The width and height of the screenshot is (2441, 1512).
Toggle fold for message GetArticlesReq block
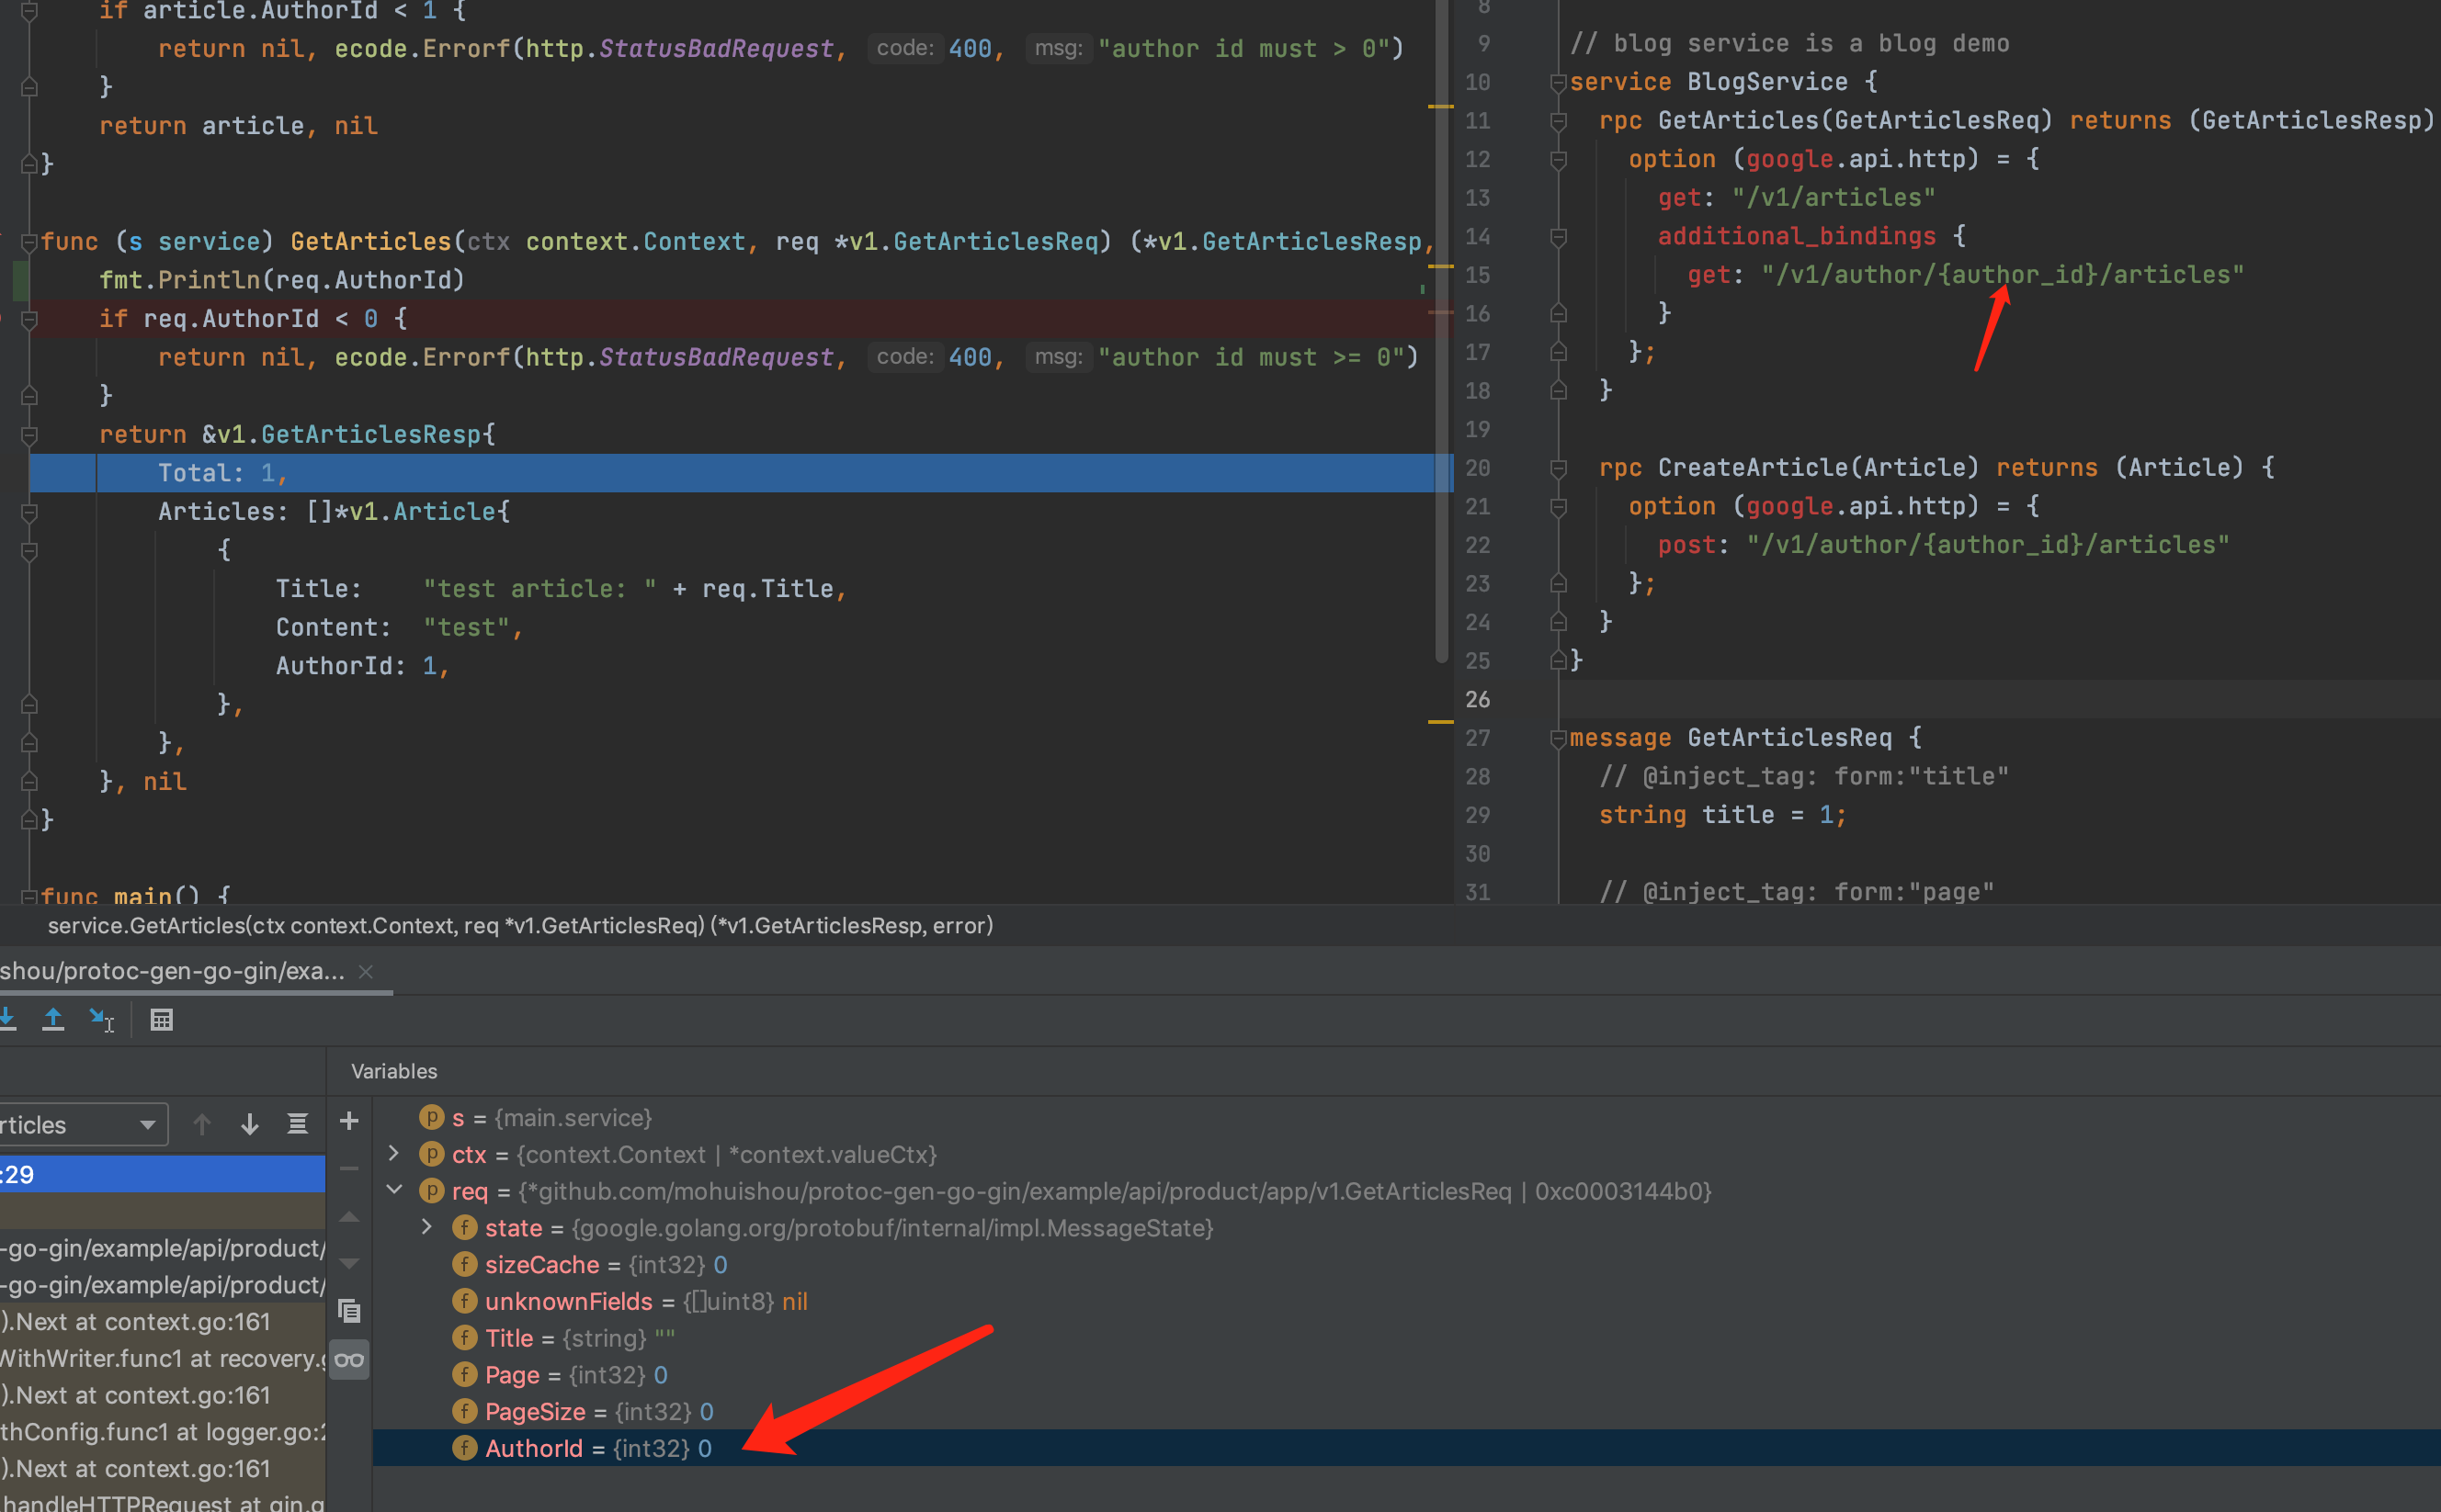point(1558,738)
